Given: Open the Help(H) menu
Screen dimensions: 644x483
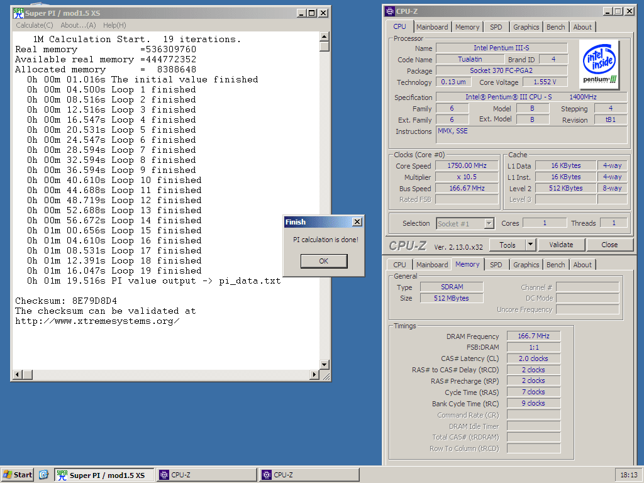Looking at the screenshot, I should pos(114,25).
